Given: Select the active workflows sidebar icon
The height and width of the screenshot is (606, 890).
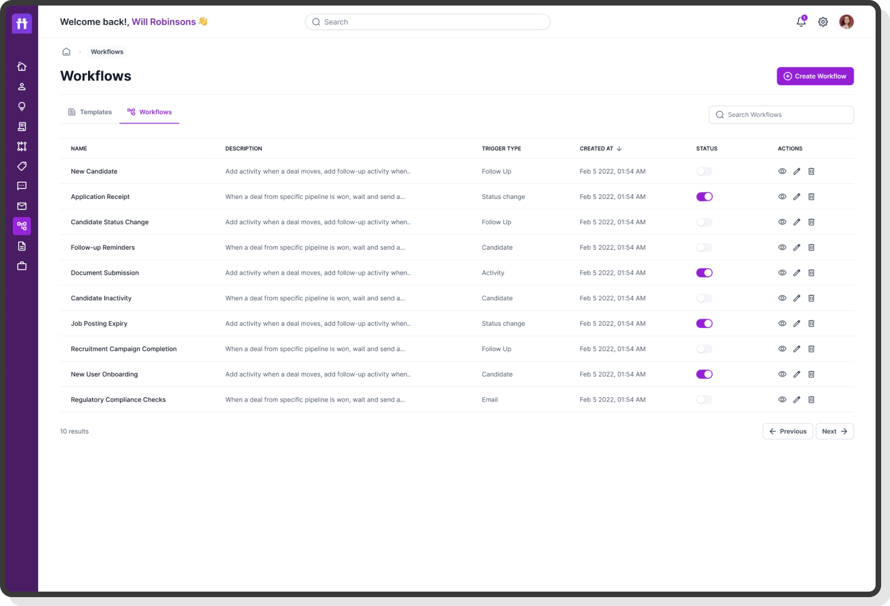Looking at the screenshot, I should coord(22,226).
